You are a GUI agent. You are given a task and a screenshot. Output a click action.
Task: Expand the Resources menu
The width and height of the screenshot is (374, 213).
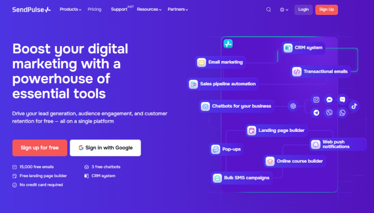[149, 9]
